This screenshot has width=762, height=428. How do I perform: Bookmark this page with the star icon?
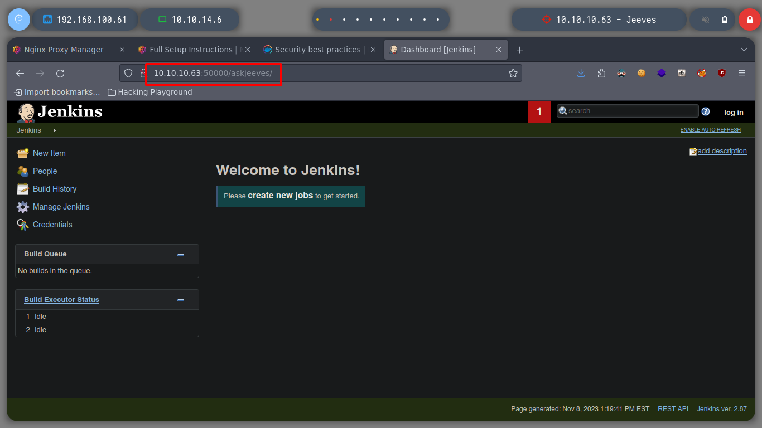point(513,73)
